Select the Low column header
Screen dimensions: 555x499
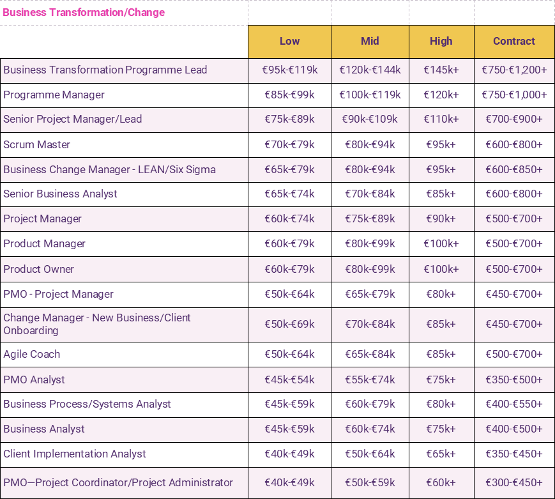pos(289,42)
